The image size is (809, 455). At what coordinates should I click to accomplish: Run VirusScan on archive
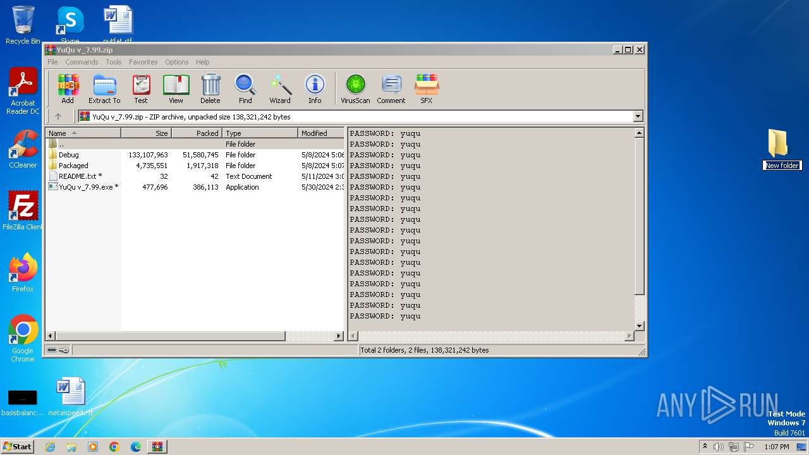coord(355,89)
